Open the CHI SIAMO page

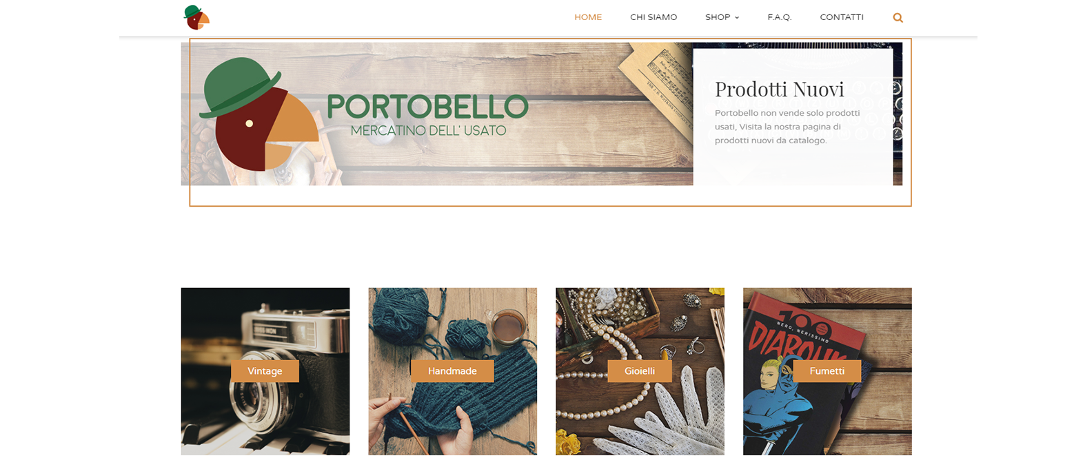pyautogui.click(x=653, y=17)
